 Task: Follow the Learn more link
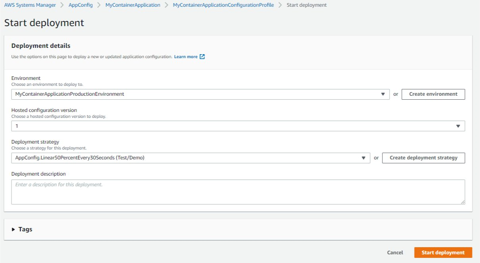186,57
